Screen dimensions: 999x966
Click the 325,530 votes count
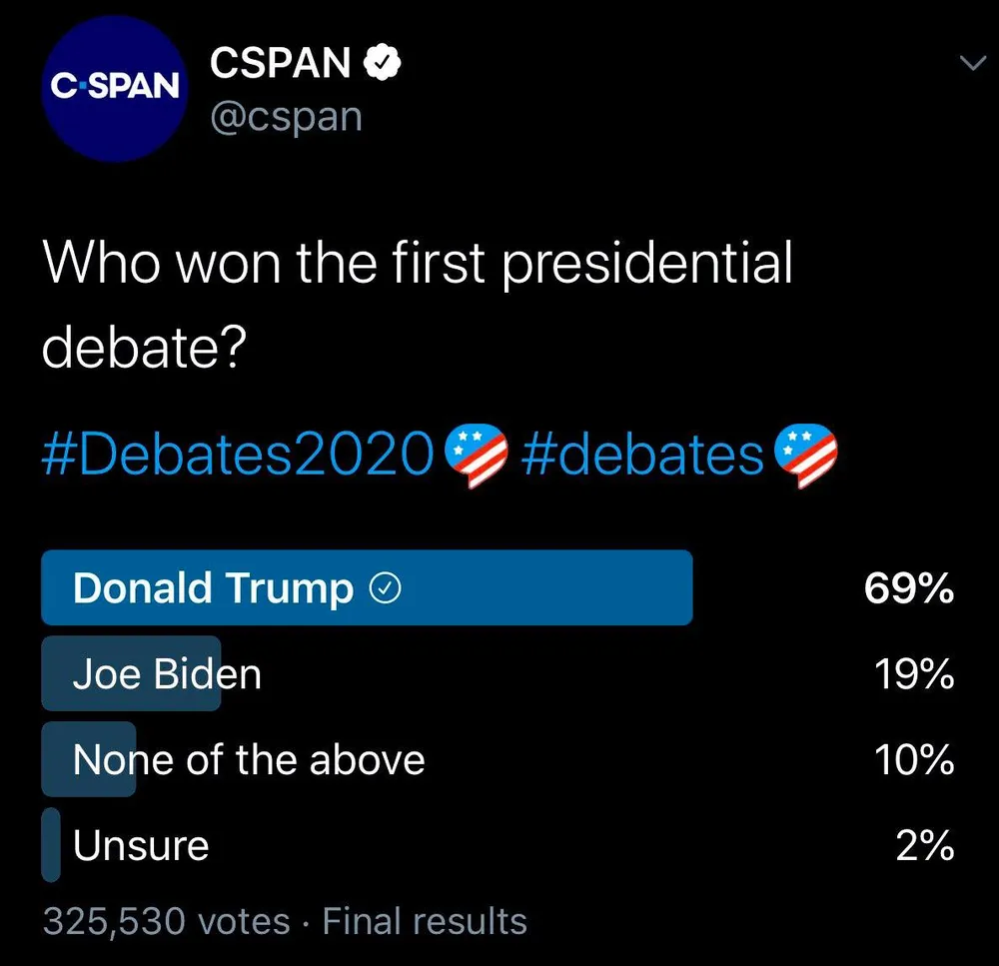pos(166,921)
